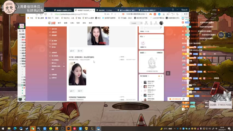
Task: Open the 猫儿直播 bookmark
Action: pyautogui.click(x=40, y=18)
